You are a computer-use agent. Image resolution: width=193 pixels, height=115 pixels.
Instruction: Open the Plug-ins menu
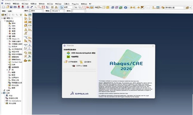pyautogui.click(x=75, y=4)
